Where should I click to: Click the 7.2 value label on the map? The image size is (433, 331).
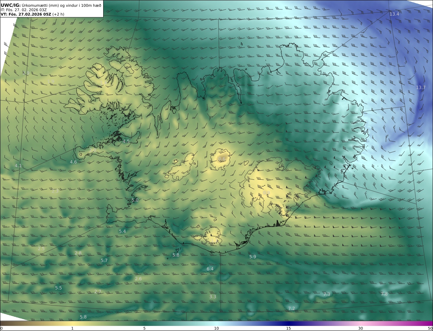(x=292, y=308)
